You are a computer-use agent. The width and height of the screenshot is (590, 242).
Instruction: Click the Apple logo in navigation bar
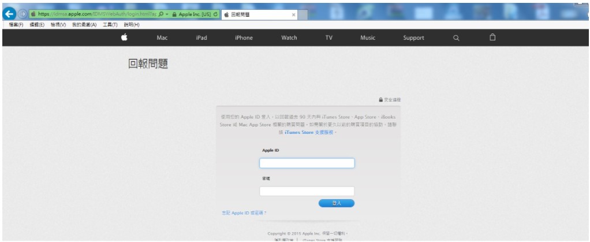point(124,38)
